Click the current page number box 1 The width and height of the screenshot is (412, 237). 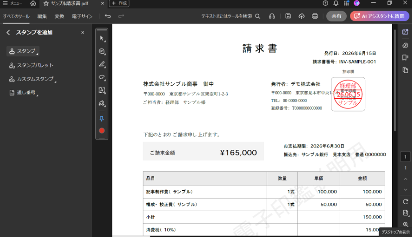[406, 157]
